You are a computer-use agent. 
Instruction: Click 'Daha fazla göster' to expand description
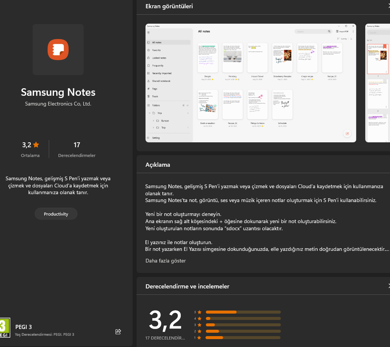(x=165, y=261)
